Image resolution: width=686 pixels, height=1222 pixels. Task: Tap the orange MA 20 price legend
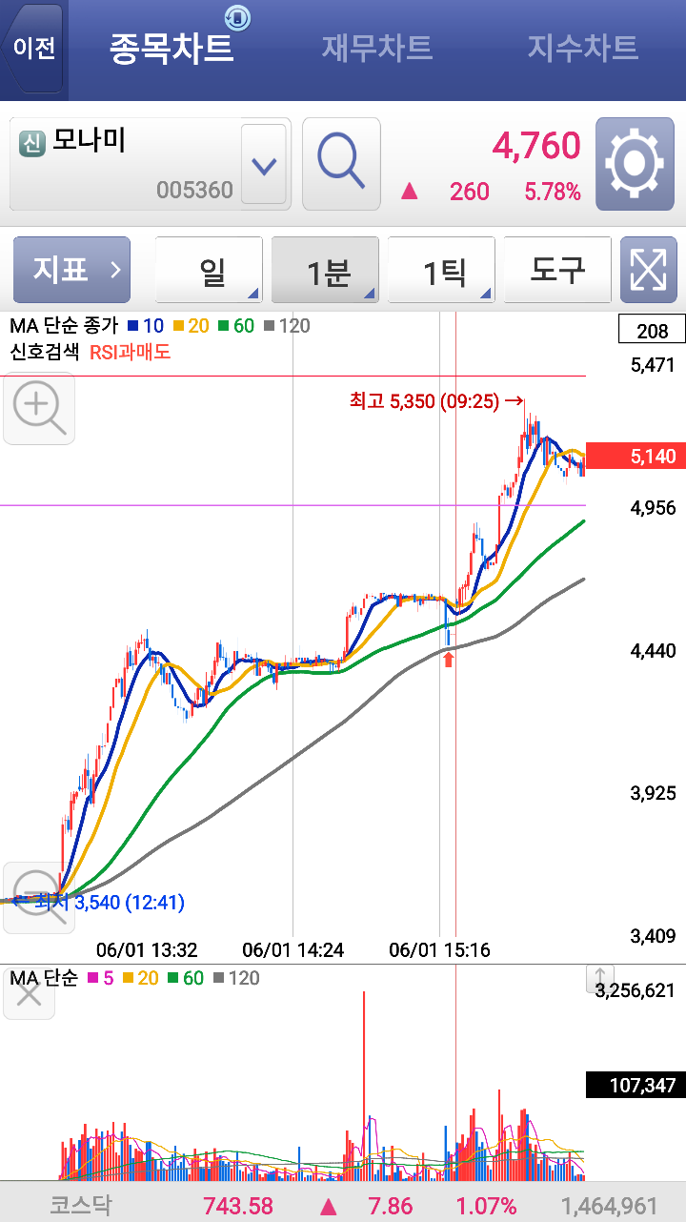tap(192, 326)
